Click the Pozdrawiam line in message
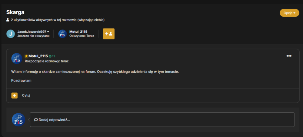This screenshot has width=303, height=137. [x=21, y=80]
